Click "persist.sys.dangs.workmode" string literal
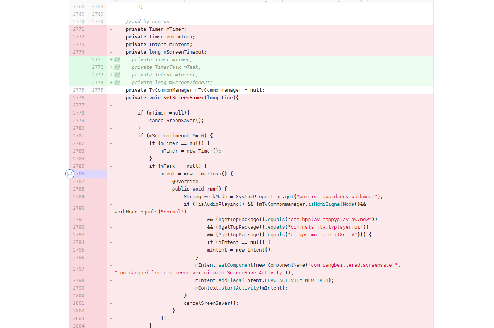The height and width of the screenshot is (328, 494). [x=337, y=197]
